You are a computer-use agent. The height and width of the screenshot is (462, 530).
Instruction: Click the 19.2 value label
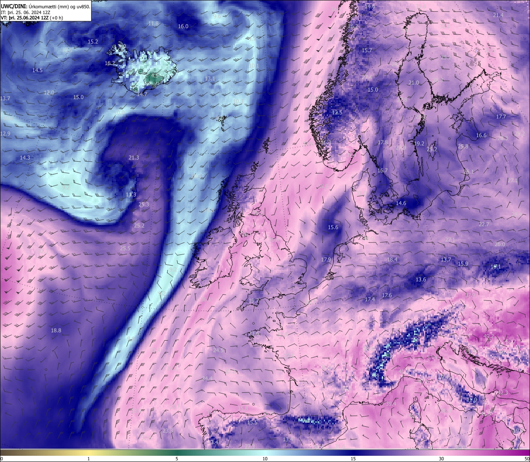(419, 143)
